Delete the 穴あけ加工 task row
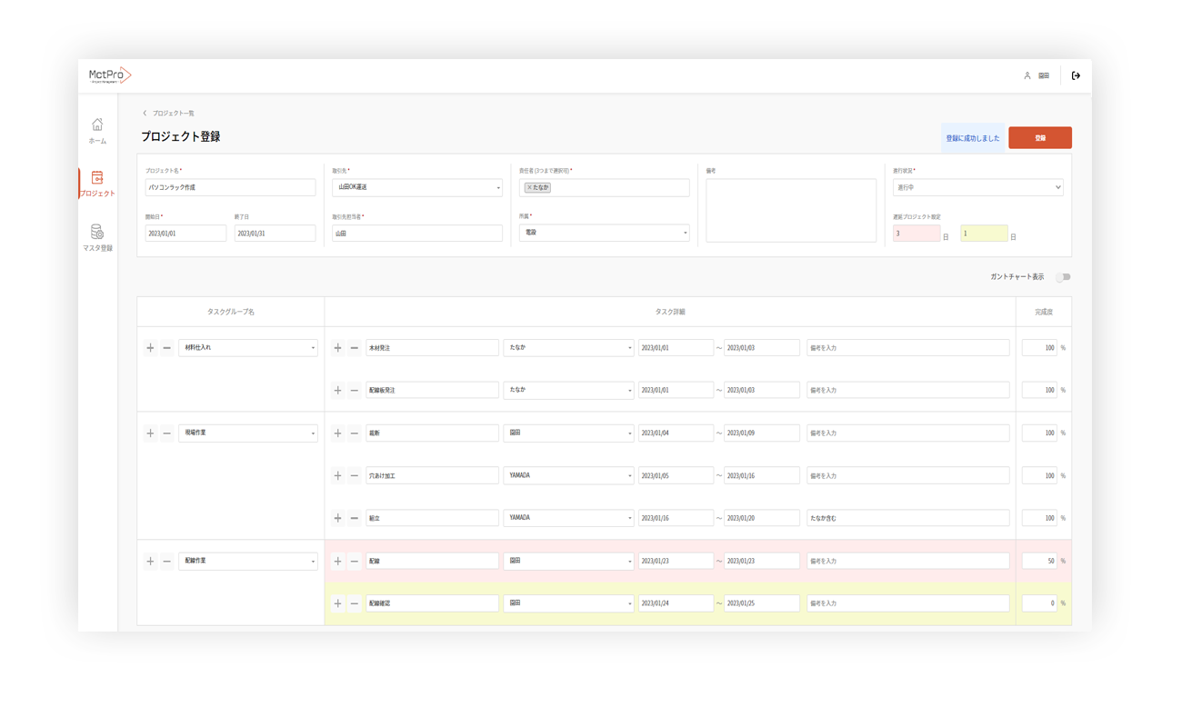This screenshot has width=1182, height=717. coord(355,476)
